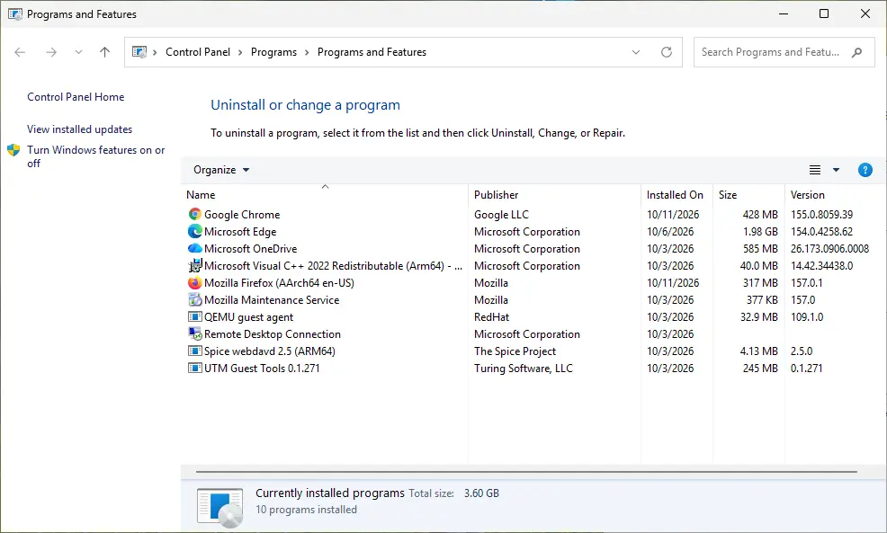This screenshot has height=533, width=887.
Task: Click the search magnifier icon
Action: (x=857, y=52)
